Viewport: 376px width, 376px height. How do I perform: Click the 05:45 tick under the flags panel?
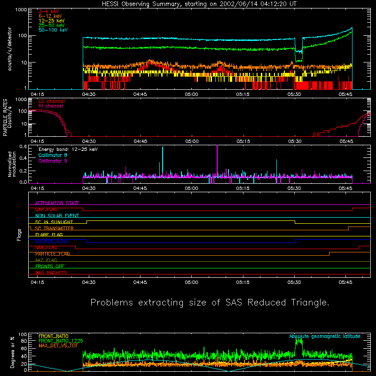pyautogui.click(x=345, y=282)
